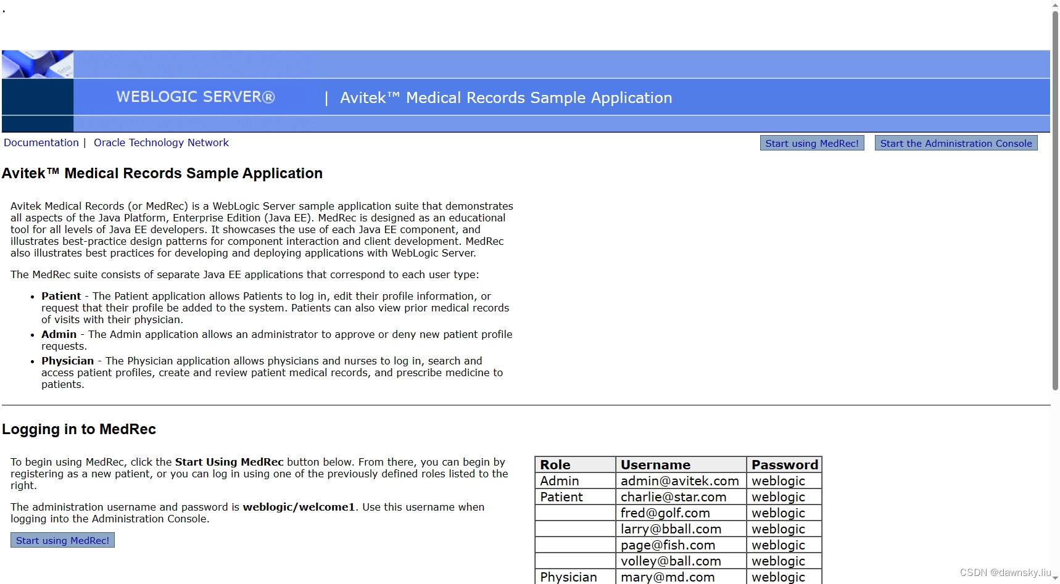Click the password cell in the page@fish.com row
1060x584 pixels.
[784, 545]
